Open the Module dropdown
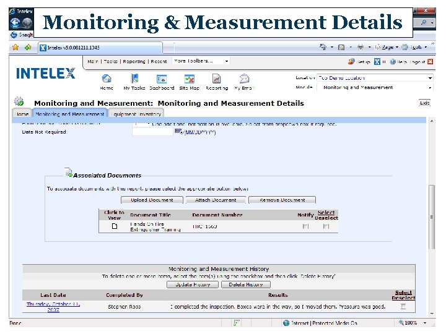The image size is (446, 334). (x=375, y=87)
